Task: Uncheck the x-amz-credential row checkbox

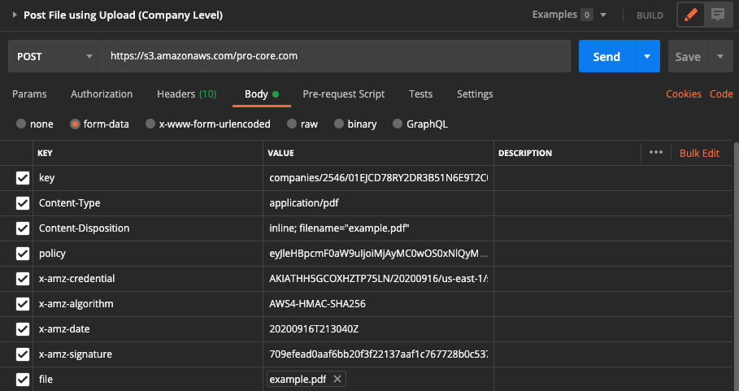Action: pos(23,278)
